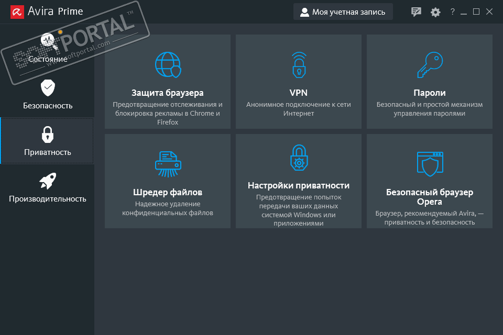
Task: Click description about системой Windows или приложениями
Action: 299,210
